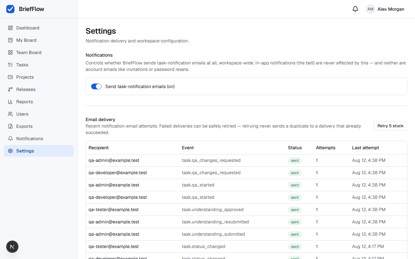This screenshot has height=259, width=415.
Task: Click the Releases branch icon
Action: (10, 89)
